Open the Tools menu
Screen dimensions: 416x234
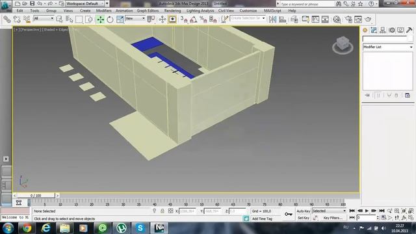[34, 10]
